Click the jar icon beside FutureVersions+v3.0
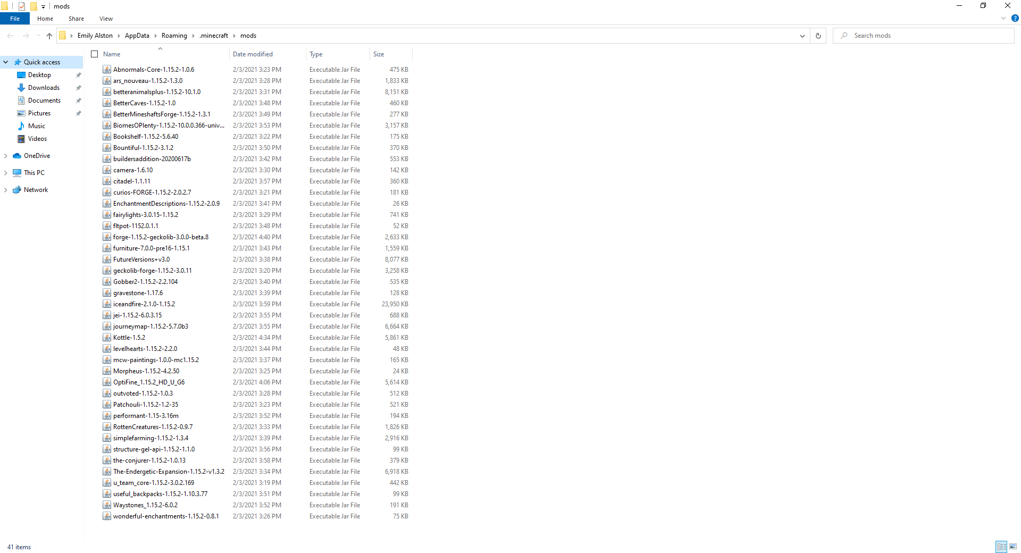This screenshot has height=553, width=1021. point(107,259)
